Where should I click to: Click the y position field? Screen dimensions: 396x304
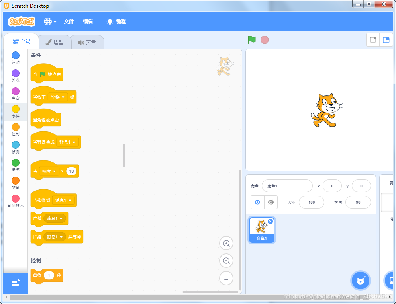point(361,186)
